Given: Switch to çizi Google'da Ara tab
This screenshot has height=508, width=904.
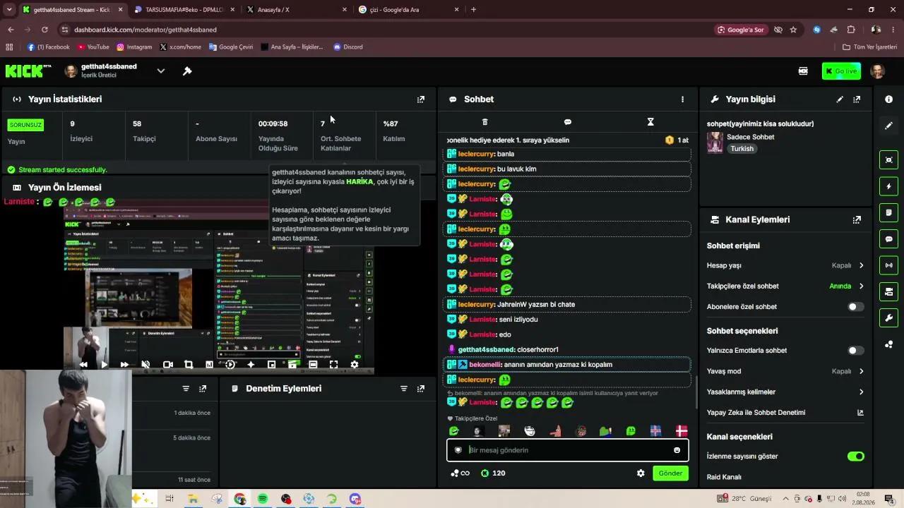Looking at the screenshot, I should pyautogui.click(x=408, y=10).
